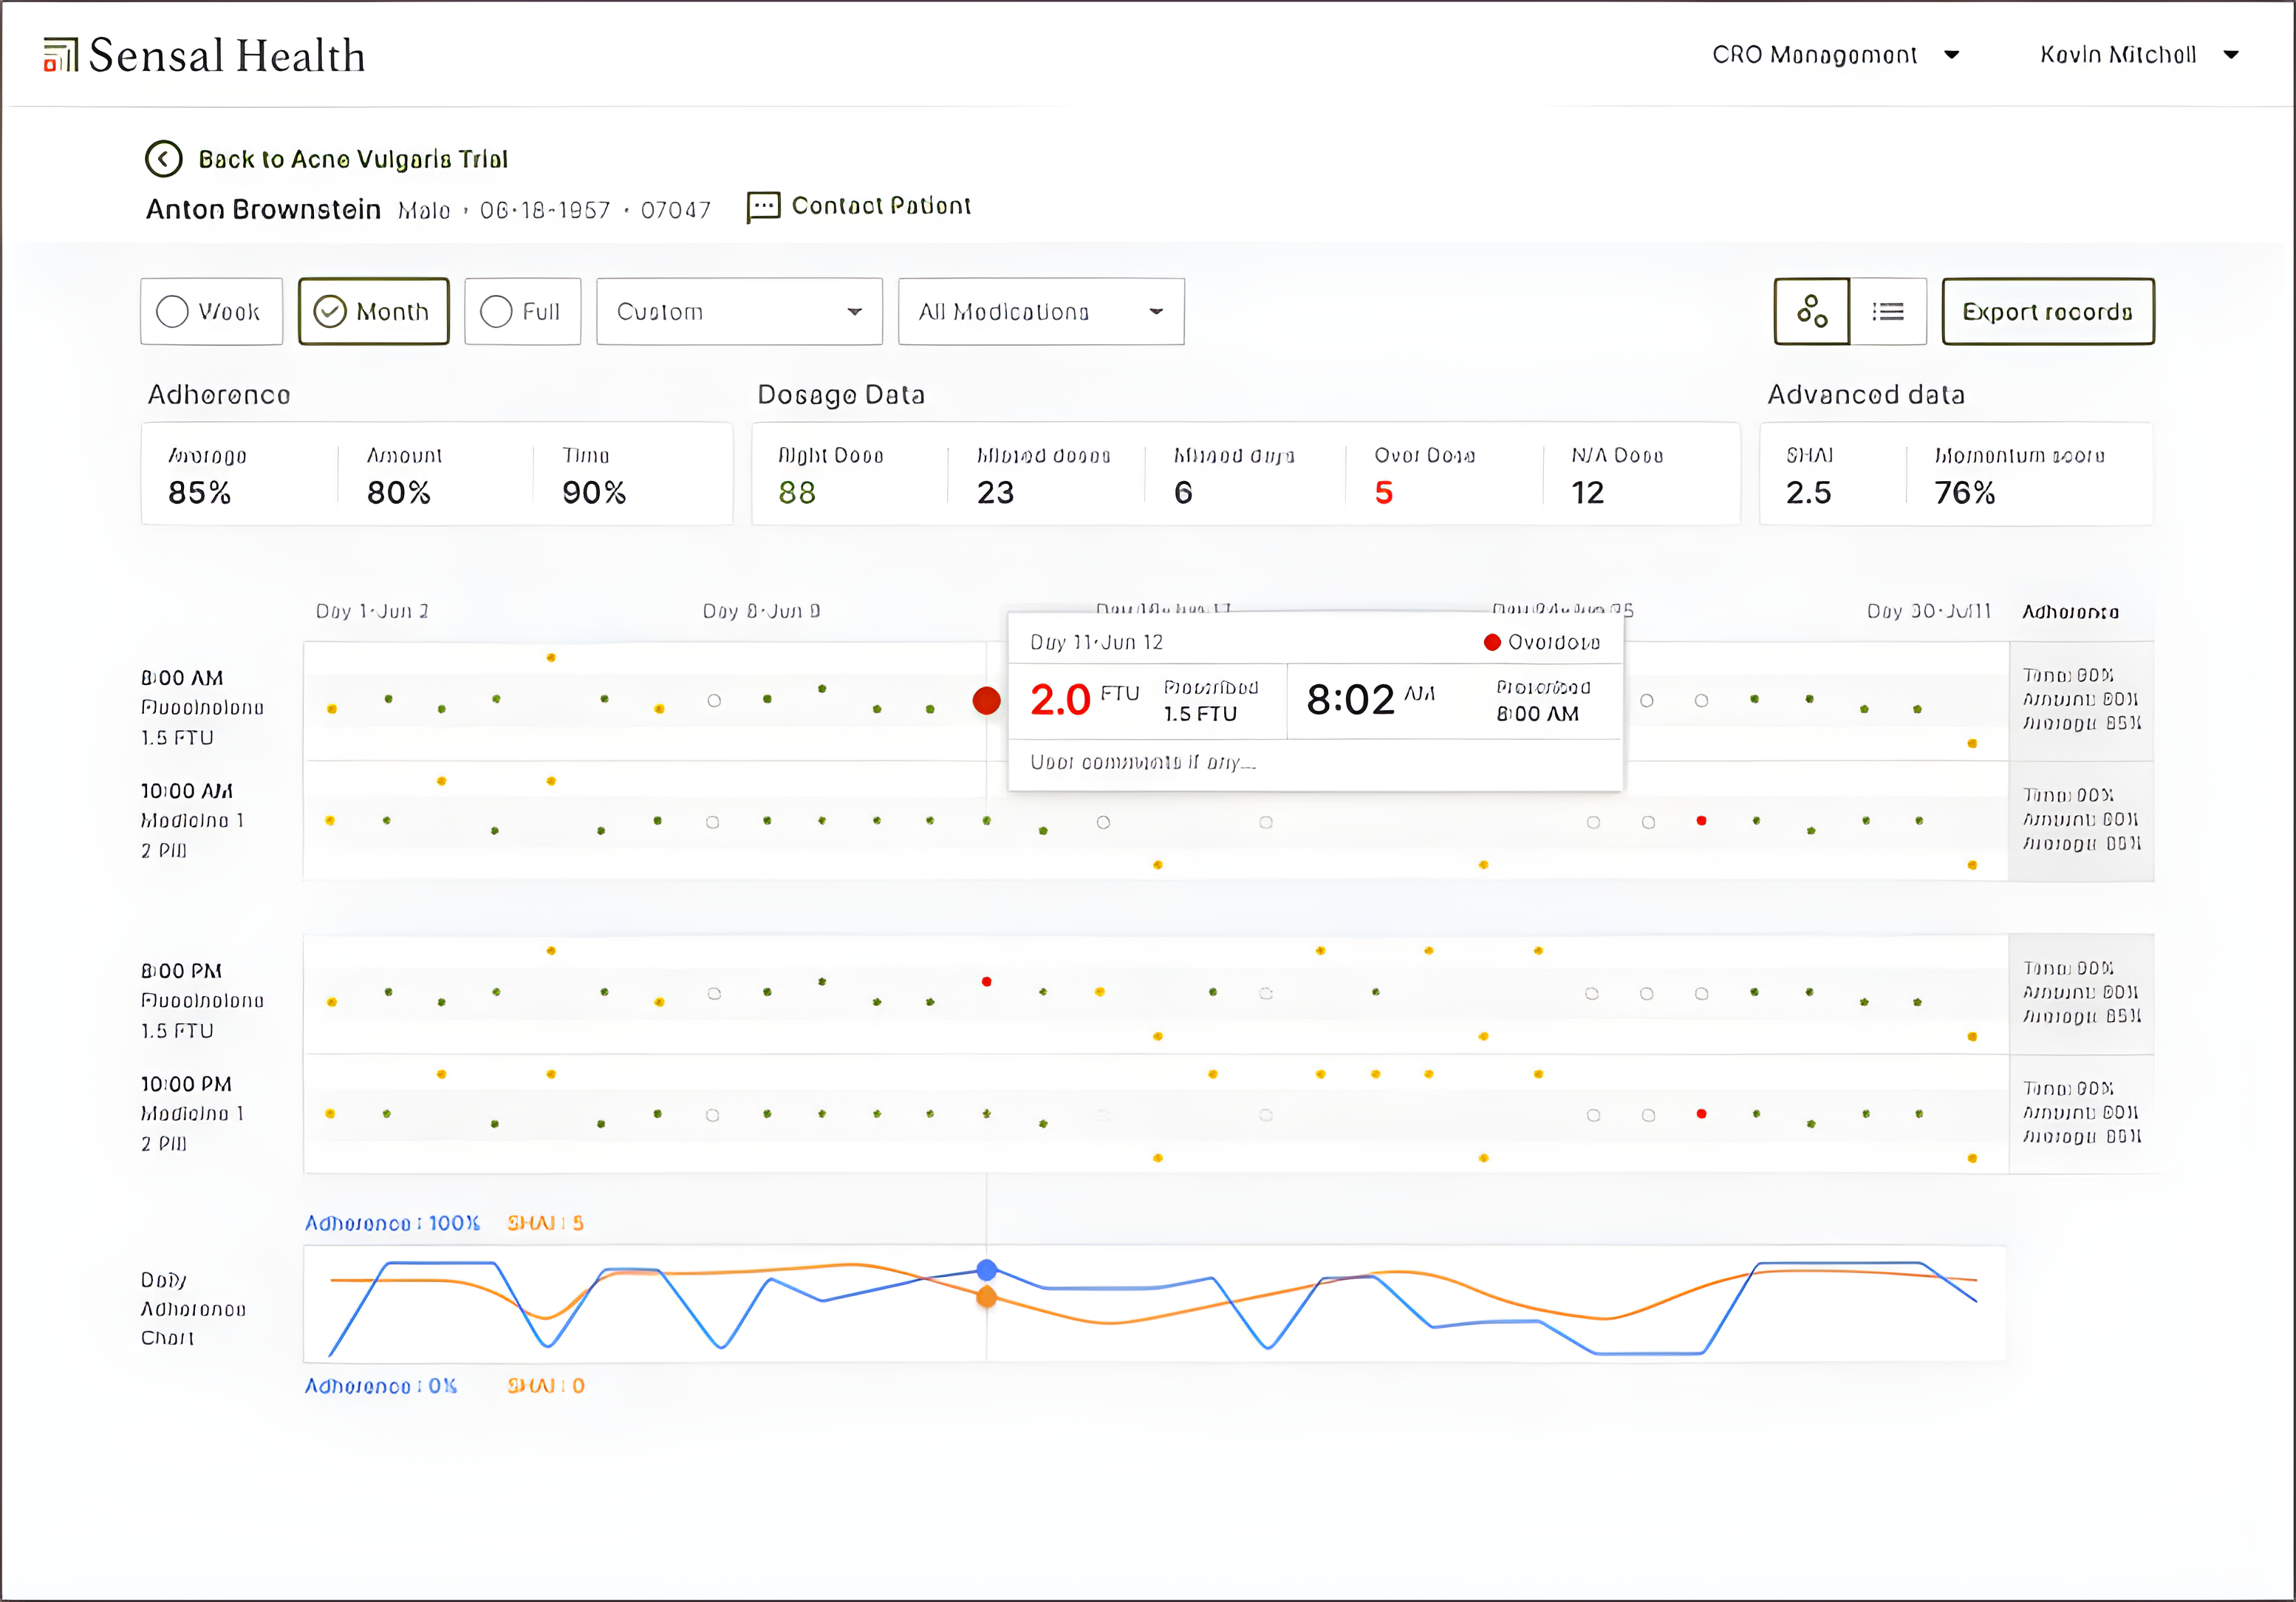This screenshot has width=2296, height=1602.
Task: Click the user comments field in popup
Action: (x=1314, y=763)
